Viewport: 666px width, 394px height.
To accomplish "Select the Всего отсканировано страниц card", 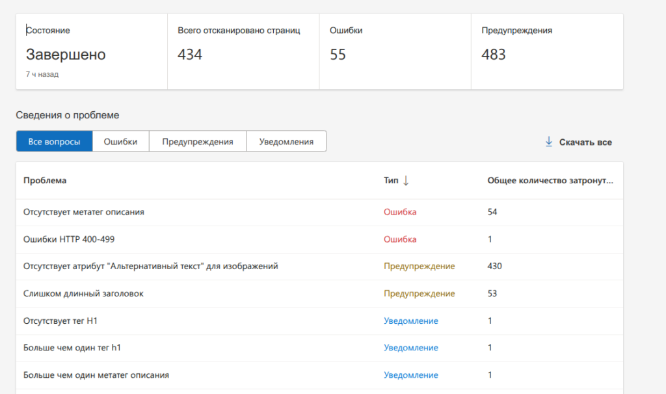I will coord(243,51).
